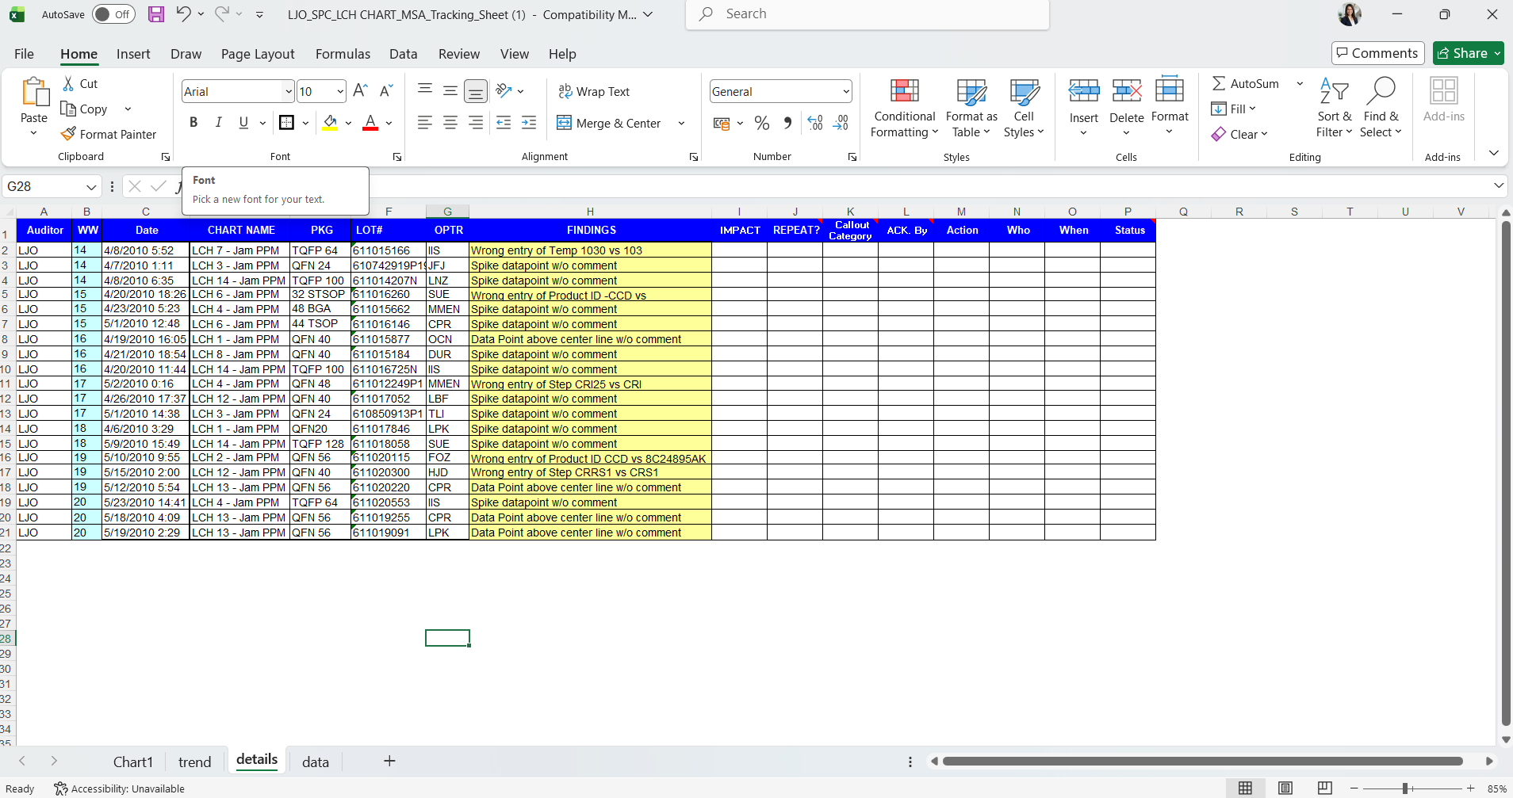This screenshot has height=798, width=1513.
Task: Decrease font size with smaller A icon
Action: point(386,91)
